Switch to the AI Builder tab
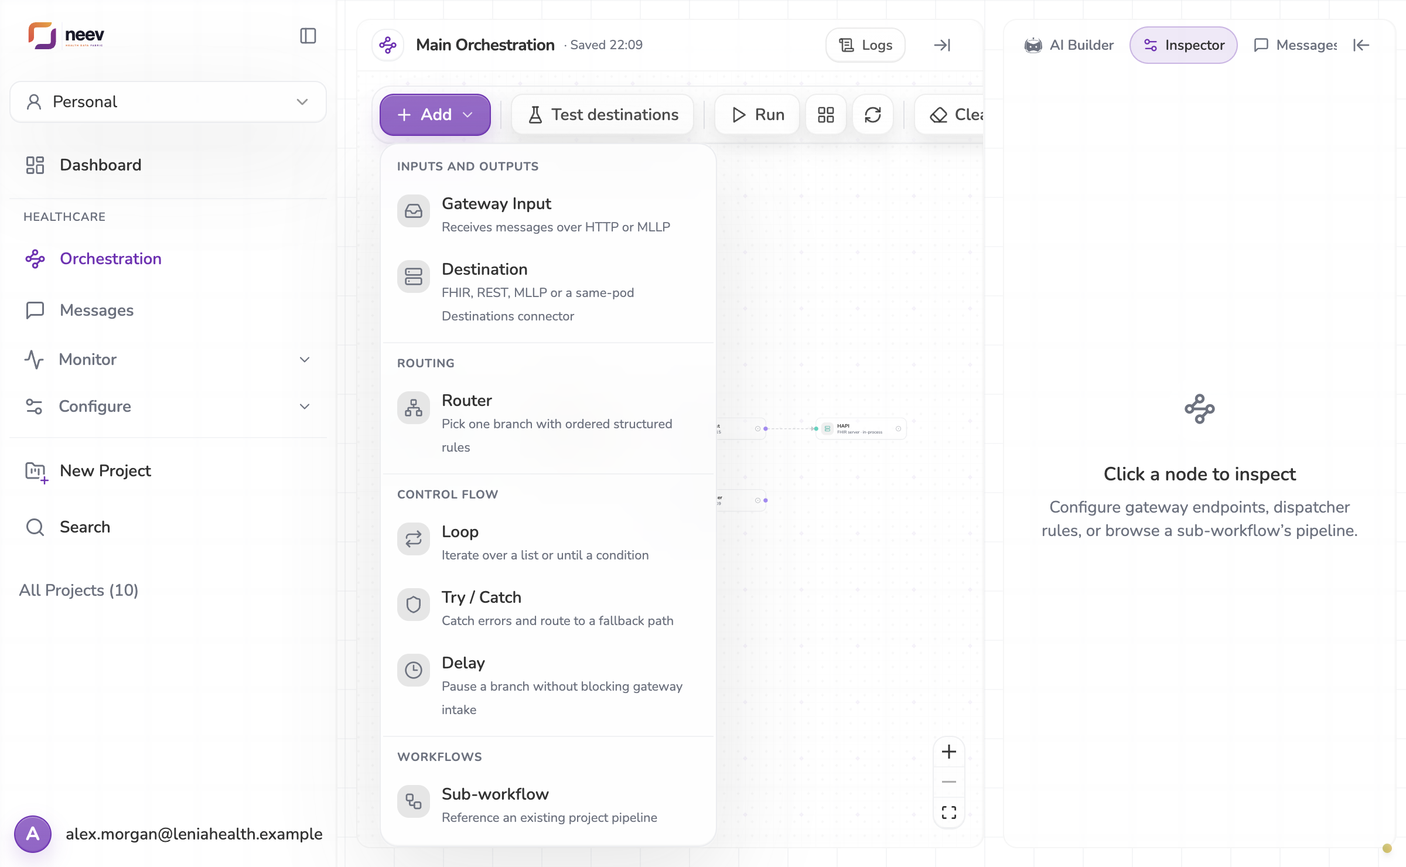The width and height of the screenshot is (1406, 867). pos(1069,45)
